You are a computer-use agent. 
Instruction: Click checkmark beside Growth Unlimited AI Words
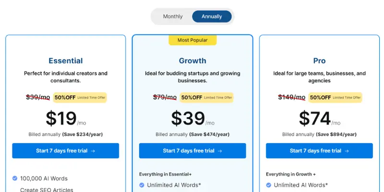tap(142, 185)
